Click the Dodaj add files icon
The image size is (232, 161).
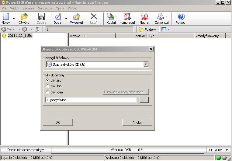tap(58, 16)
